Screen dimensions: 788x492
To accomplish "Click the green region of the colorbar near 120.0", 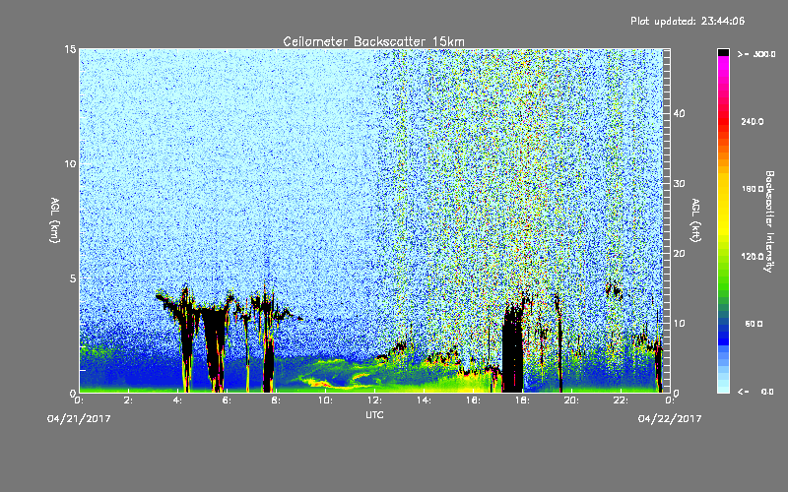I will [x=723, y=264].
